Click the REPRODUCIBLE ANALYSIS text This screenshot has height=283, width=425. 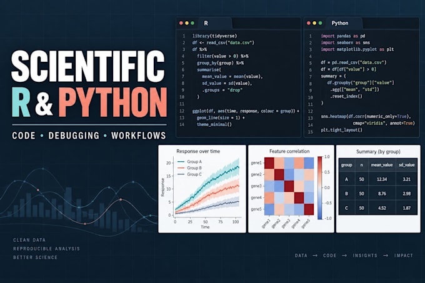(46, 249)
